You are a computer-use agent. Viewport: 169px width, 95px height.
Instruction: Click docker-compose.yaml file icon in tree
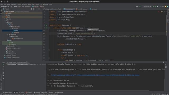click(x=6, y=48)
